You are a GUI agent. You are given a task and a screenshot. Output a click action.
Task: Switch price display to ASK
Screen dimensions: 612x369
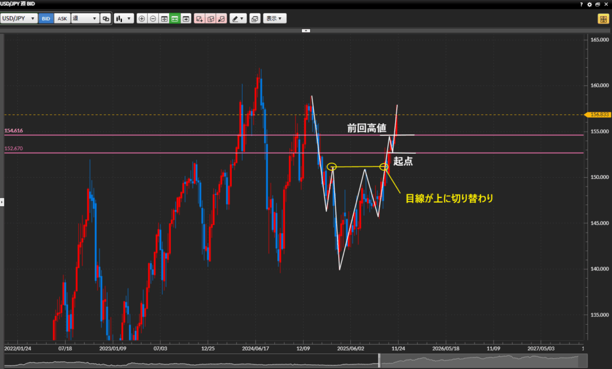(x=62, y=19)
